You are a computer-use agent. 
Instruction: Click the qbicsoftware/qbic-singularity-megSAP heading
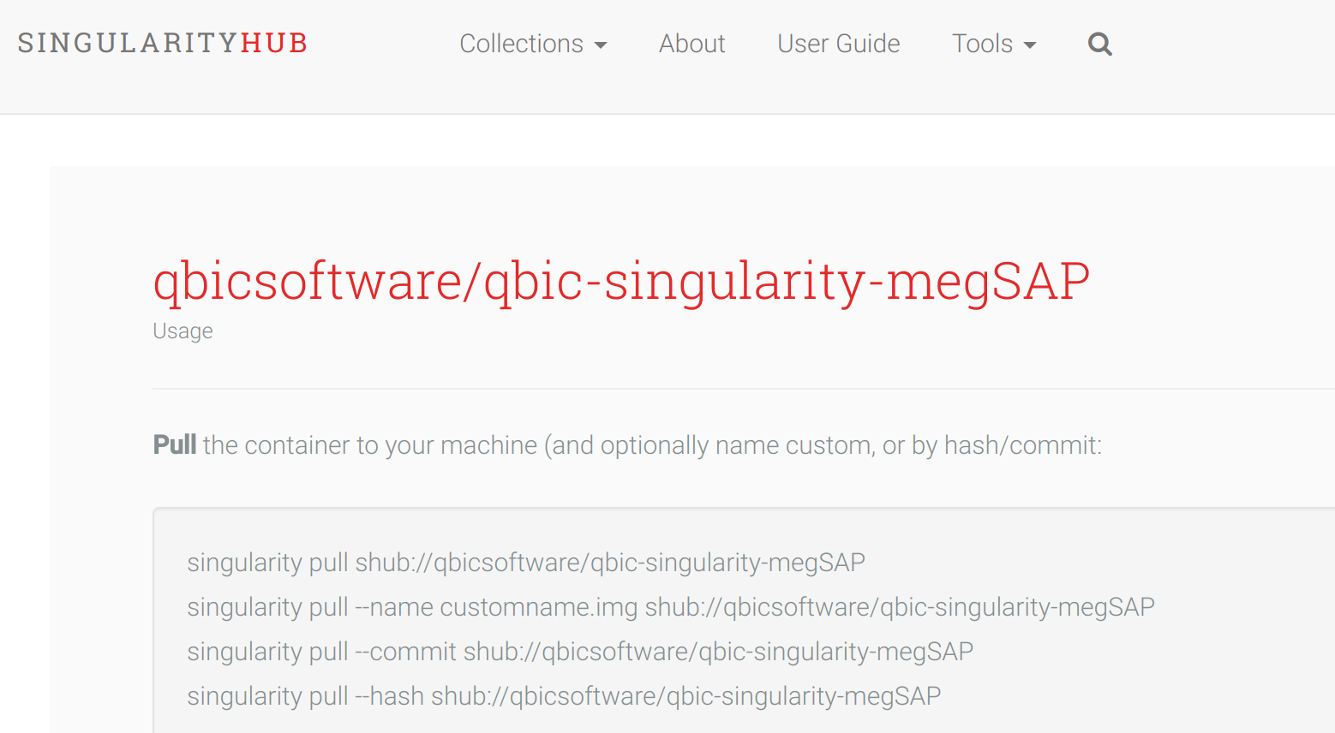pos(621,281)
